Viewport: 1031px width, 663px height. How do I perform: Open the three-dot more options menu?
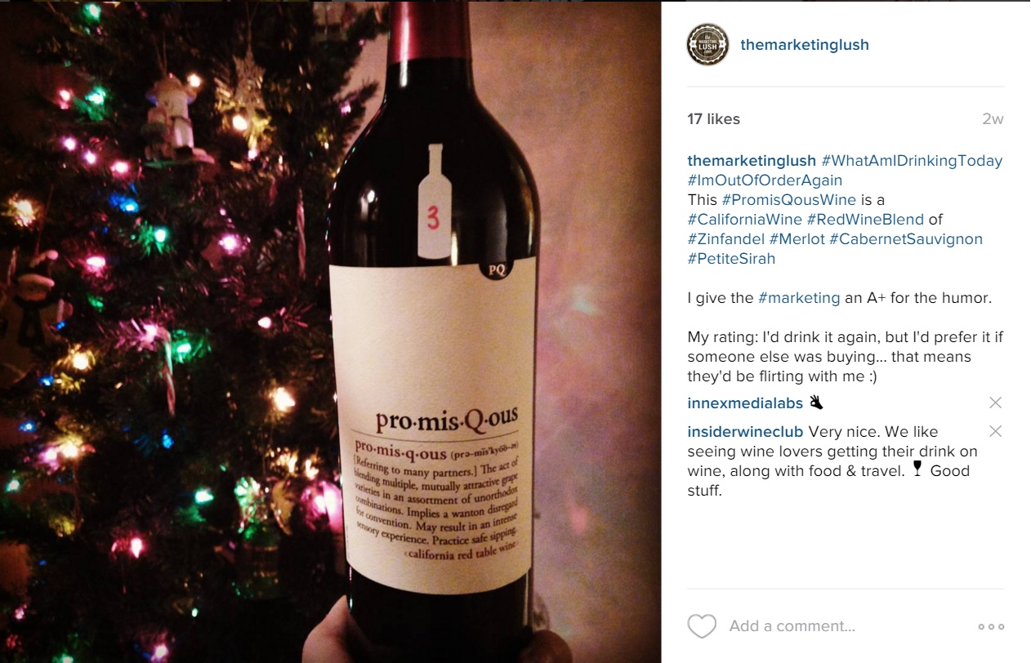coord(991,627)
